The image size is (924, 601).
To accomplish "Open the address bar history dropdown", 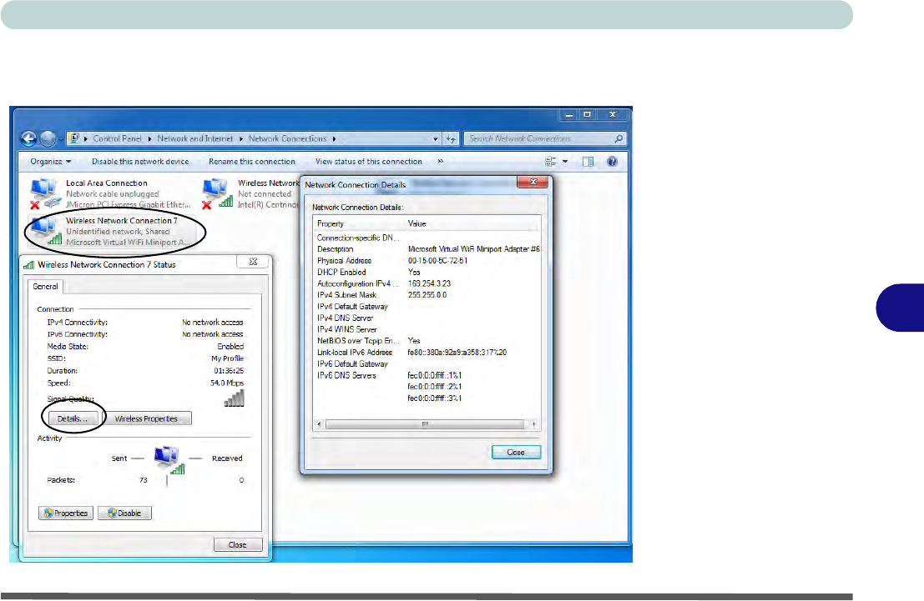I will (436, 138).
